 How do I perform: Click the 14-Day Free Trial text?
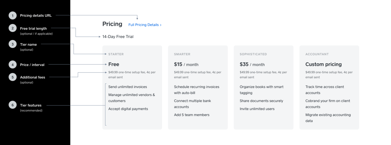tap(118, 37)
